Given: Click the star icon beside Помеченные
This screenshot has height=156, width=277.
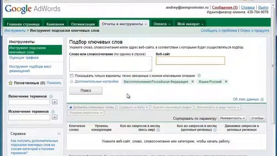Looking at the screenshot, I should pos(10,83).
